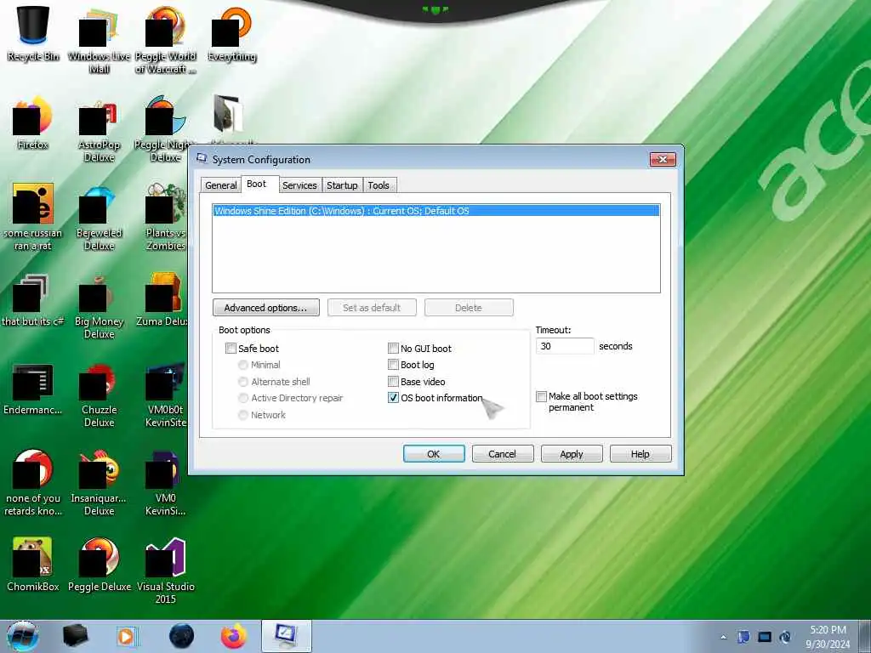The width and height of the screenshot is (871, 653).
Task: Select AstroPop Deluxe desktop icon
Action: pos(99,129)
